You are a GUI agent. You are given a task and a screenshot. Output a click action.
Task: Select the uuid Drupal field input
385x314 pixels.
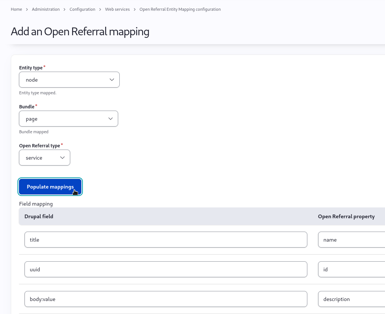(x=166, y=269)
